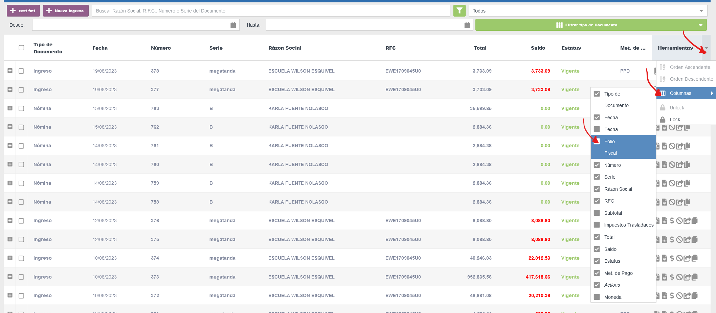Click the green funnel filter icon
The height and width of the screenshot is (313, 716).
click(459, 11)
